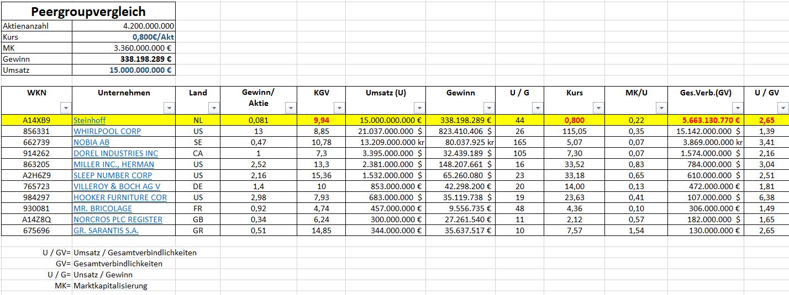Select the Gewinn label cell in the summary

click(x=36, y=59)
